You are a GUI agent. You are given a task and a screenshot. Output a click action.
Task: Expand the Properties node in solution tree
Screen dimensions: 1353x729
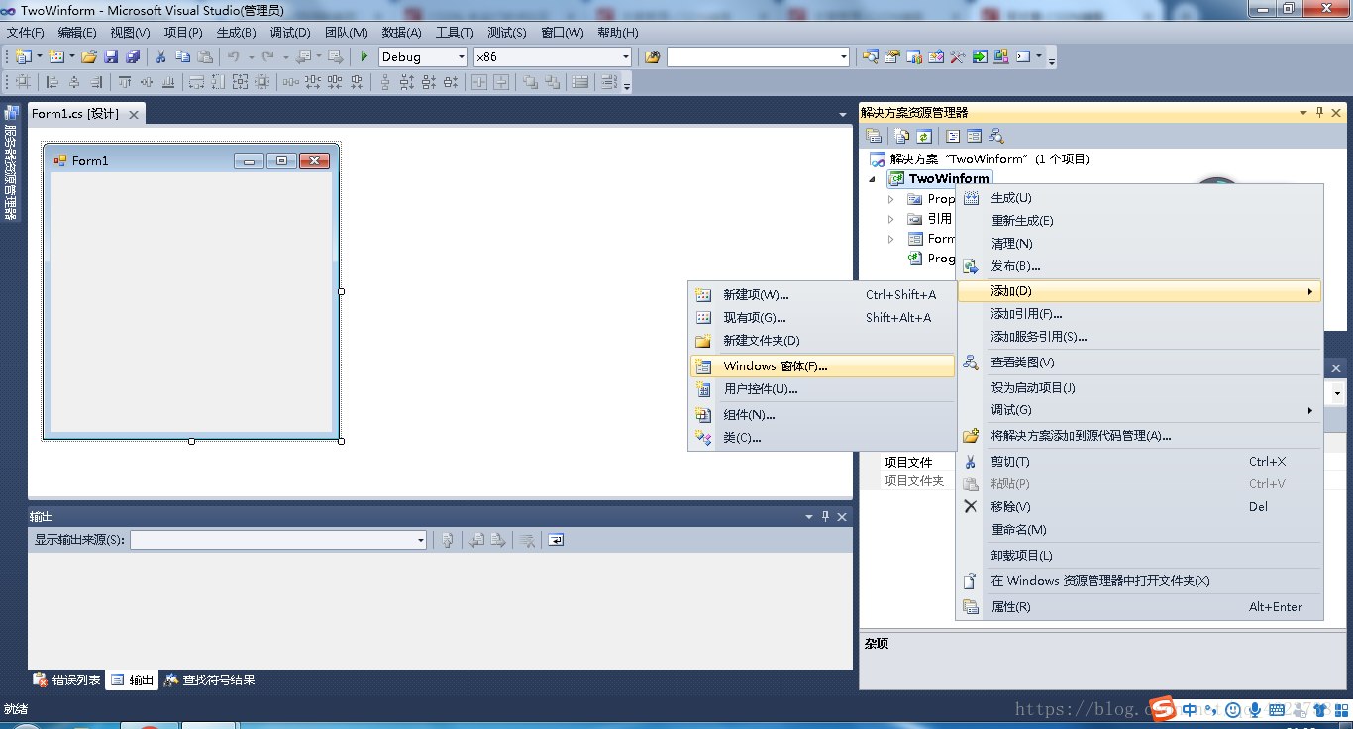890,199
